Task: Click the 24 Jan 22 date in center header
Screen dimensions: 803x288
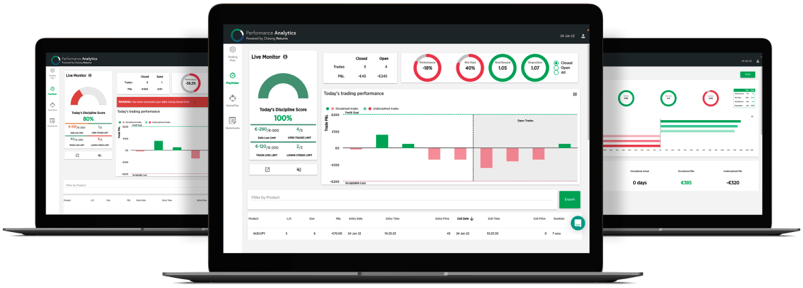Action: pos(568,36)
